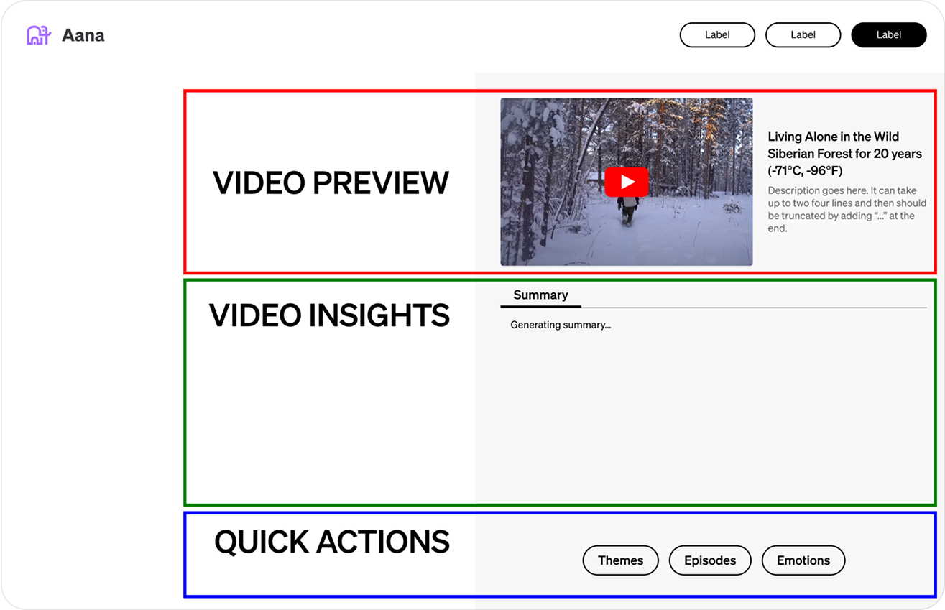Click the black filled Label button
Viewport: 945px width, 610px height.
[889, 34]
